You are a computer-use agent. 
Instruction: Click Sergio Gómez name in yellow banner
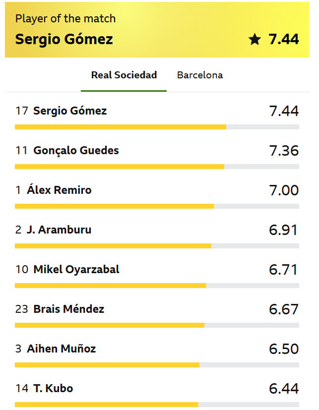pos(64,39)
